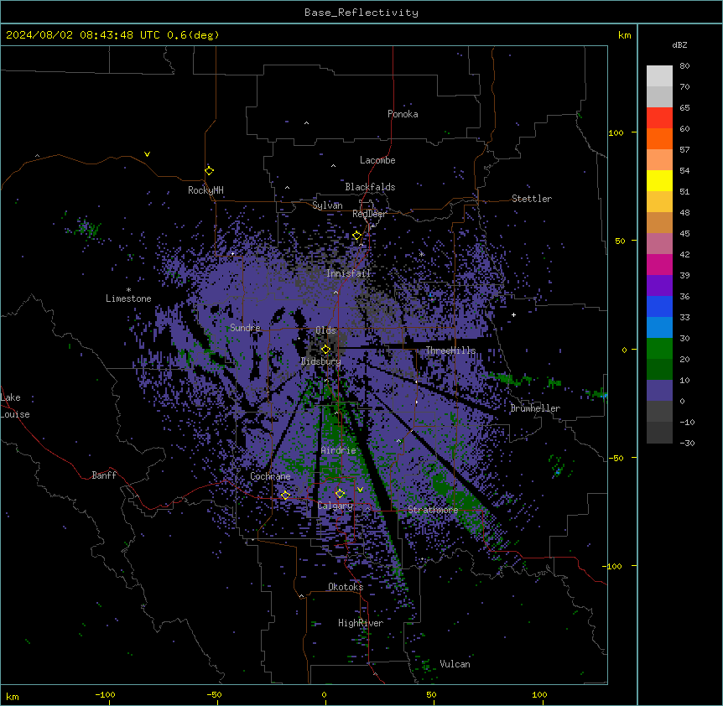Screen dimensions: 723x706
Task: Click the Strathmore label
Action: pyautogui.click(x=433, y=510)
